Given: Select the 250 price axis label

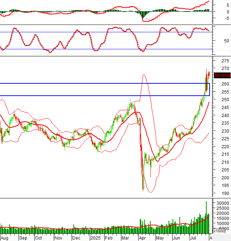Looking at the screenshot, I should (225, 100).
